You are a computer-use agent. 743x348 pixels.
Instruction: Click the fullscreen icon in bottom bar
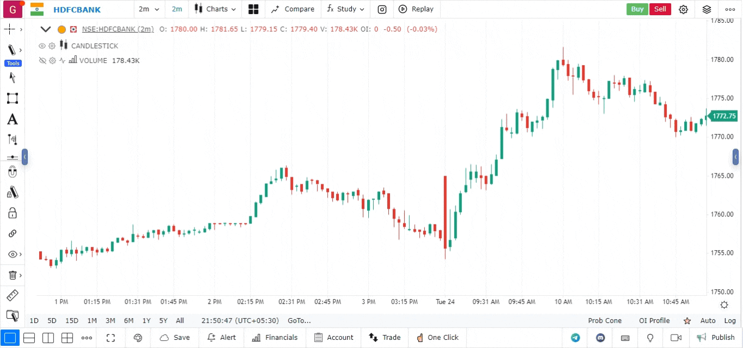coord(111,338)
